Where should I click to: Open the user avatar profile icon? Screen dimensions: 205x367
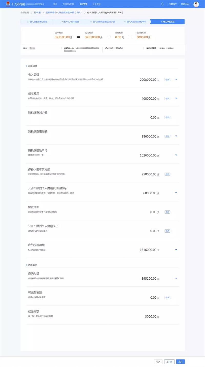pyautogui.click(x=196, y=4)
